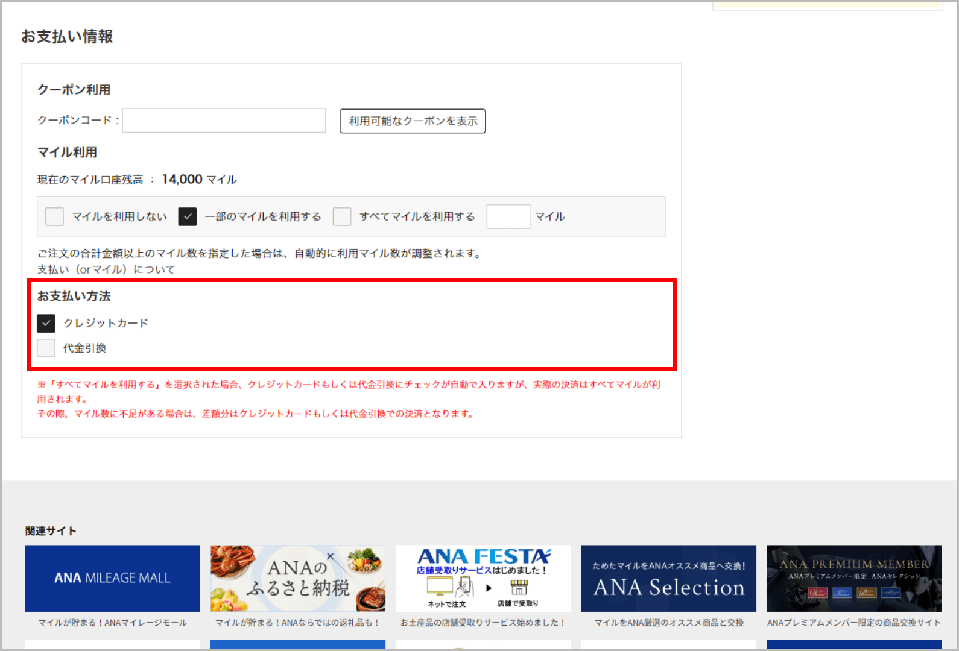Click マイルが貯まる！ANAならではの返礼品も！ caption
The image size is (959, 651).
[x=297, y=623]
